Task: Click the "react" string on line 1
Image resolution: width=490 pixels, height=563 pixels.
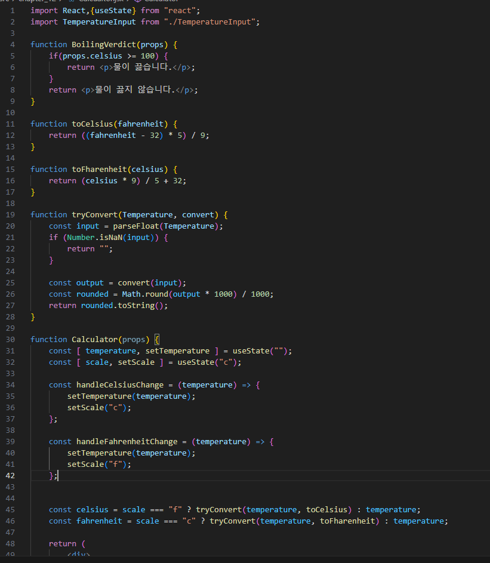Action: [180, 11]
